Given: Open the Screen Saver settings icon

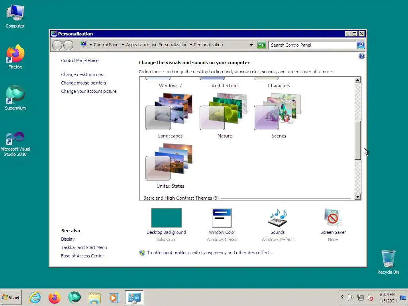Looking at the screenshot, I should (333, 218).
